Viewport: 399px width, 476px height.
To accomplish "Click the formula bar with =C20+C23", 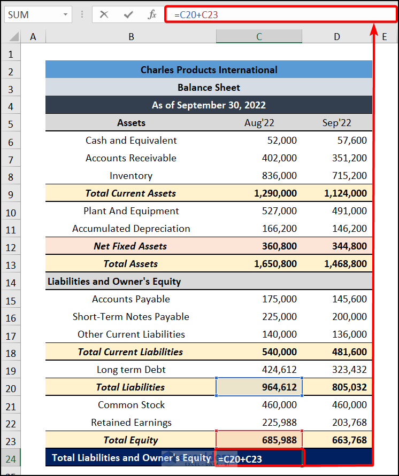I will tap(281, 14).
